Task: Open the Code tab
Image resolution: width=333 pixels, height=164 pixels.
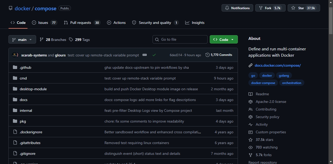Action: (x=18, y=23)
